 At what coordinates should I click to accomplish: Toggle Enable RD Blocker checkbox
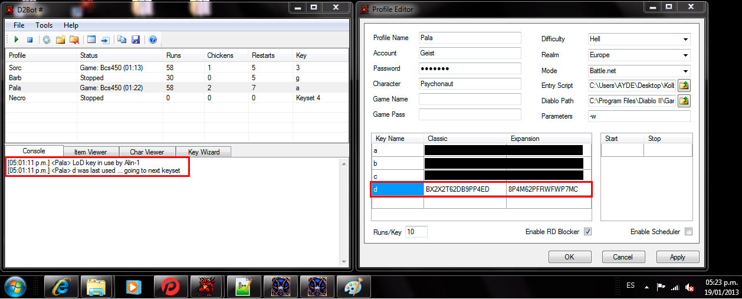point(587,232)
